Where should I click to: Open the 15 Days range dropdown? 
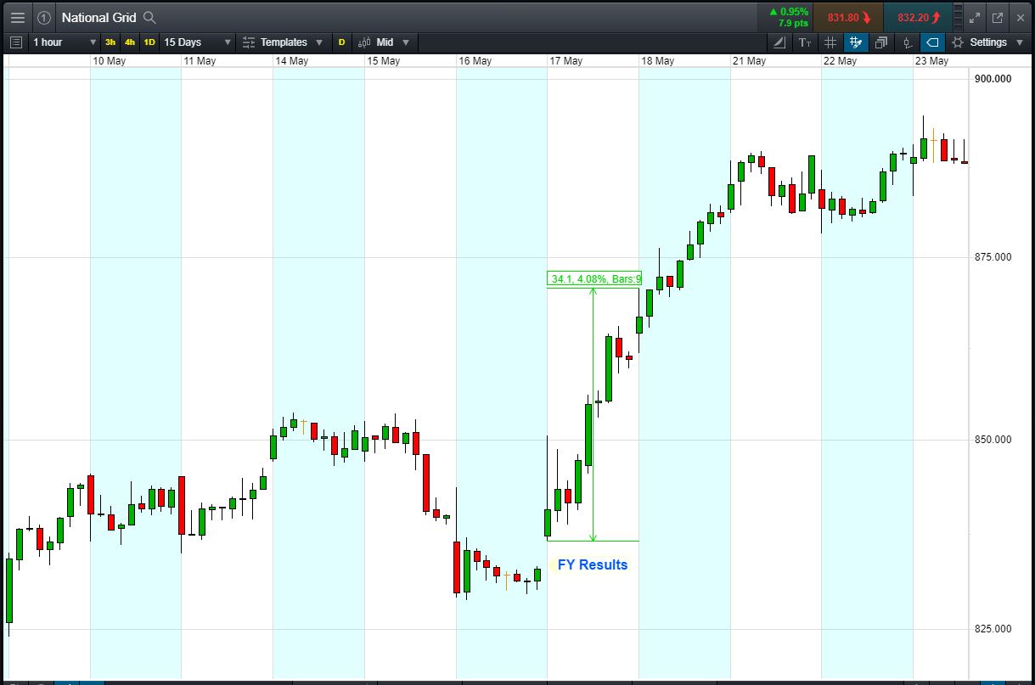coord(197,42)
